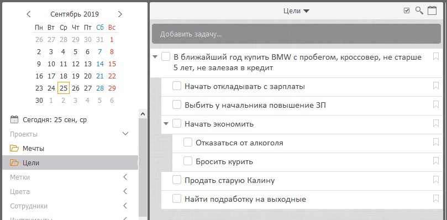447x220 pixels.
Task: Click the Метки section label
Action: coord(20,177)
